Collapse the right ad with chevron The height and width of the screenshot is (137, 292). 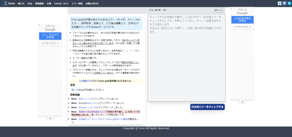point(242,102)
